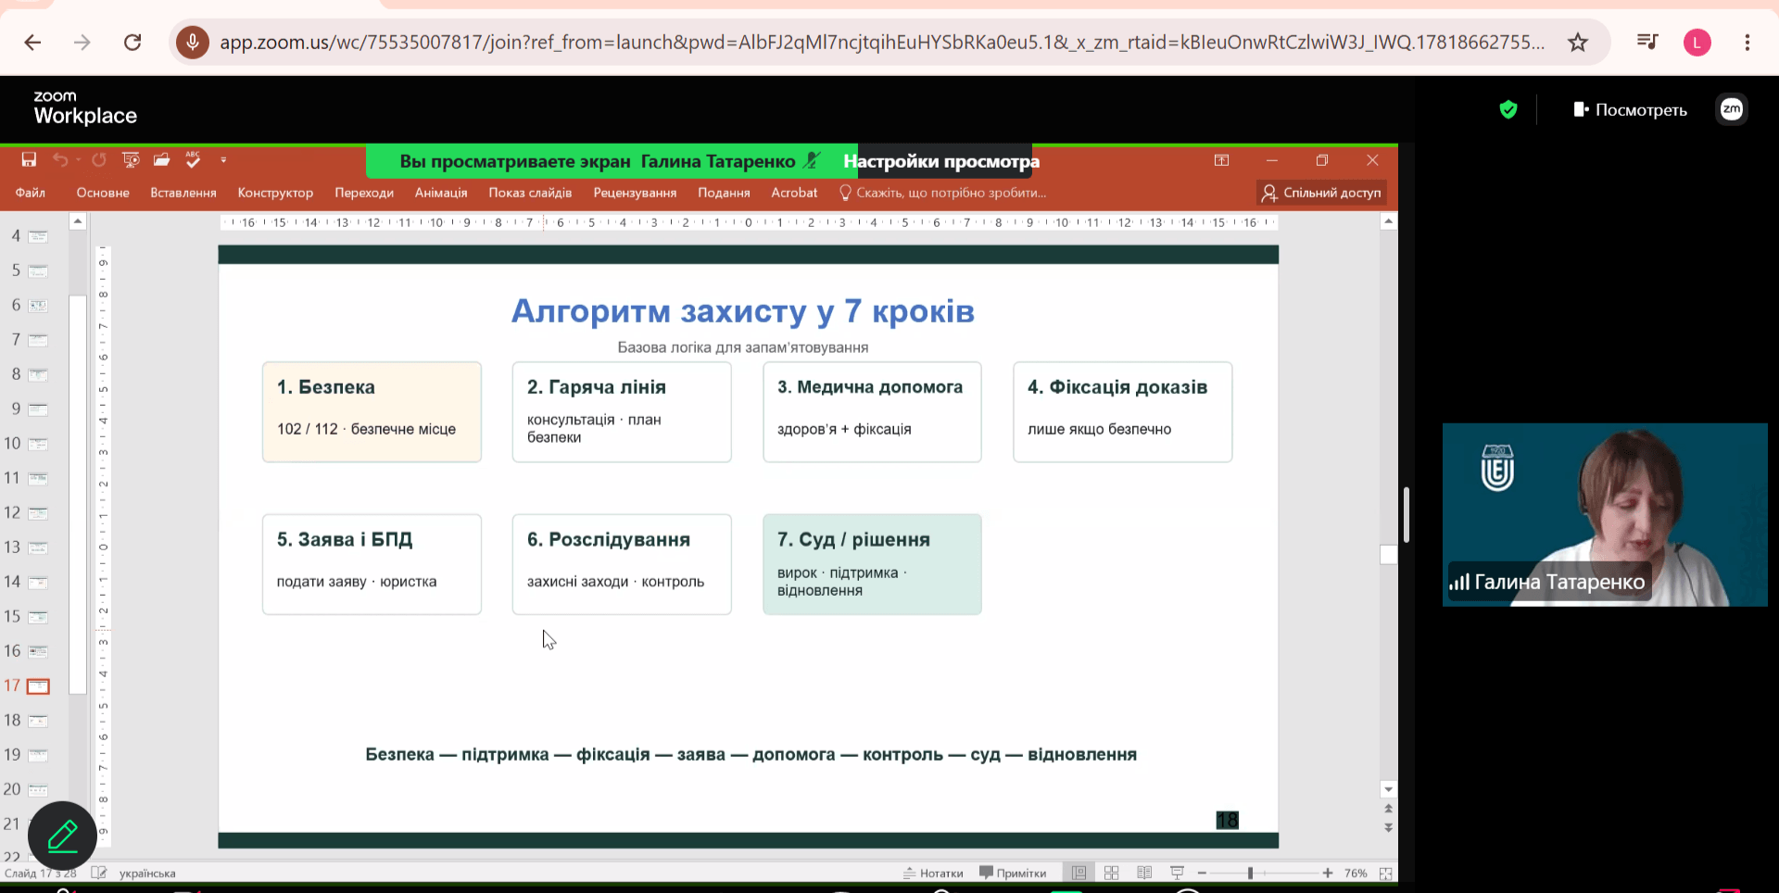Select slide 12 thumbnail
Image resolution: width=1779 pixels, height=893 pixels.
point(38,512)
